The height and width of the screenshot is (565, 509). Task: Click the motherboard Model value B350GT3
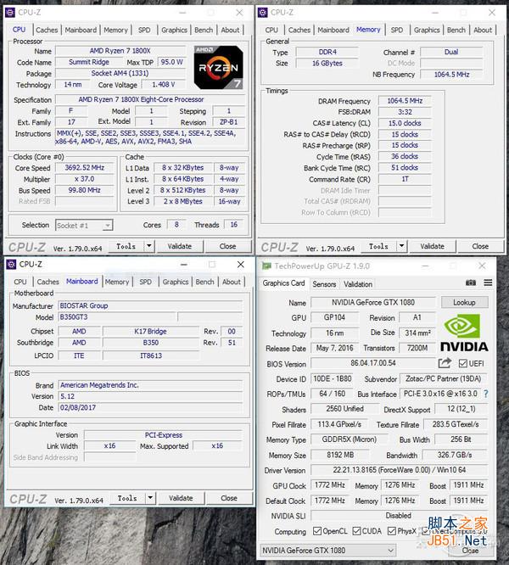click(117, 317)
